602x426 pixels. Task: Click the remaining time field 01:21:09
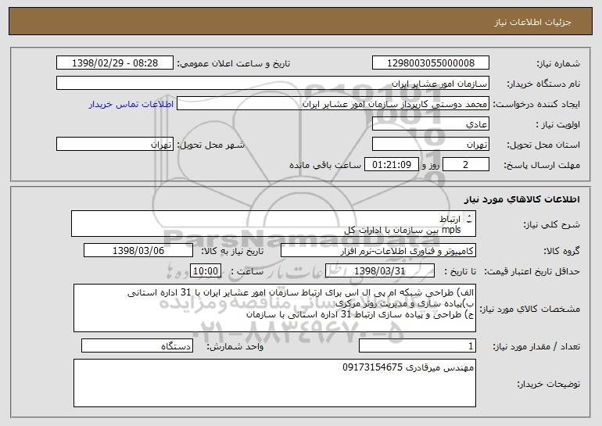[391, 164]
